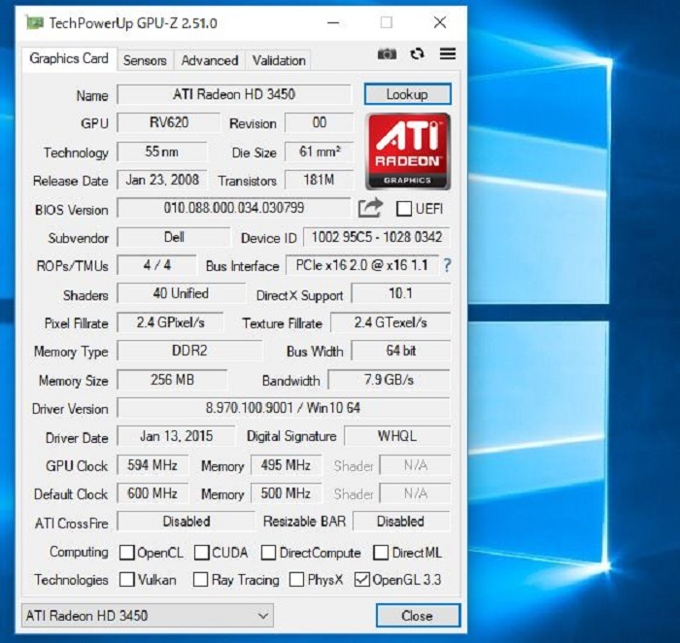Toggle the OpenGL 3.3 checkbox
This screenshot has width=680, height=643.
(x=361, y=579)
